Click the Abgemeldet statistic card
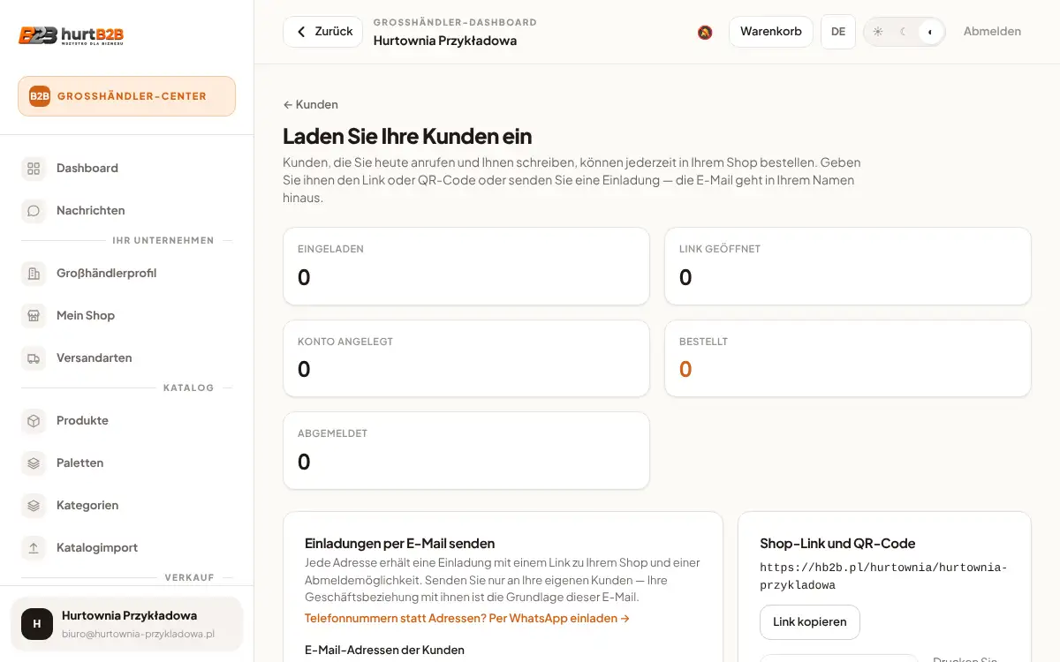 pyautogui.click(x=466, y=450)
